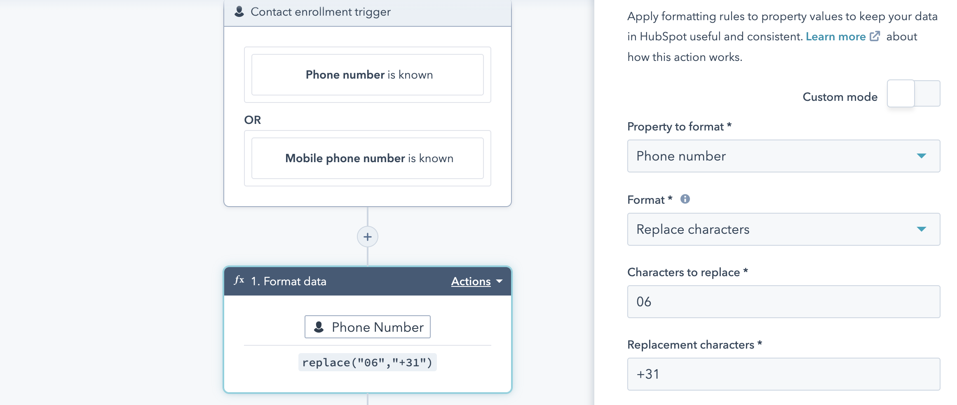Click the Characters to replace field
This screenshot has width=957, height=405.
pyautogui.click(x=783, y=302)
